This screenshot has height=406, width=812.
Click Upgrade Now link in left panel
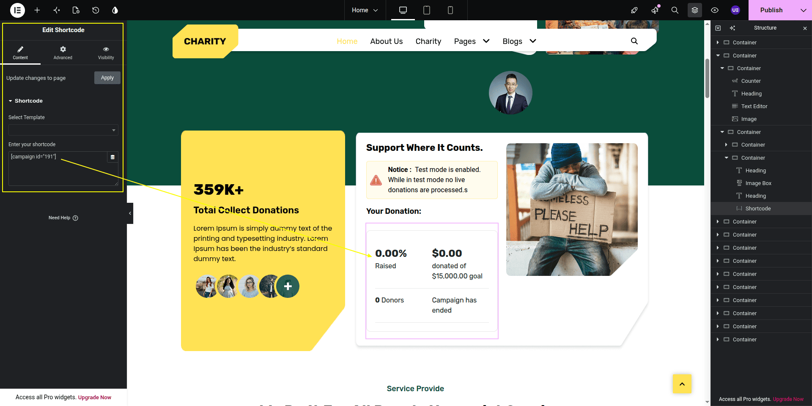coord(95,398)
